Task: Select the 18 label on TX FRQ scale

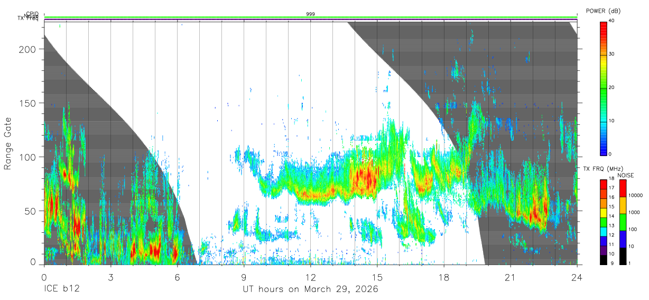Action: click(x=611, y=179)
